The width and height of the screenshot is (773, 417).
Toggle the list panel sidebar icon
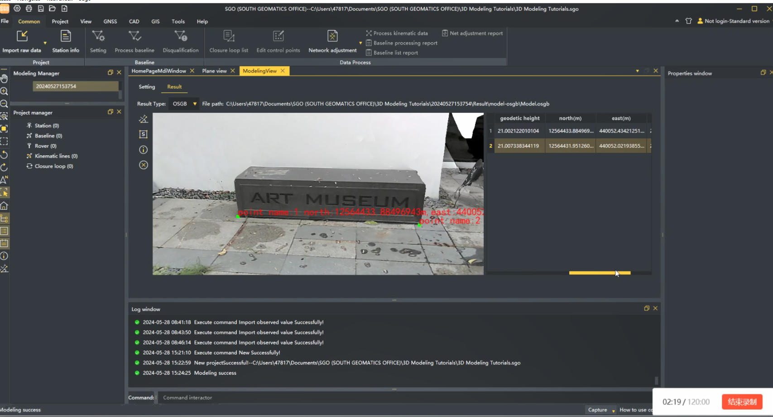4,231
